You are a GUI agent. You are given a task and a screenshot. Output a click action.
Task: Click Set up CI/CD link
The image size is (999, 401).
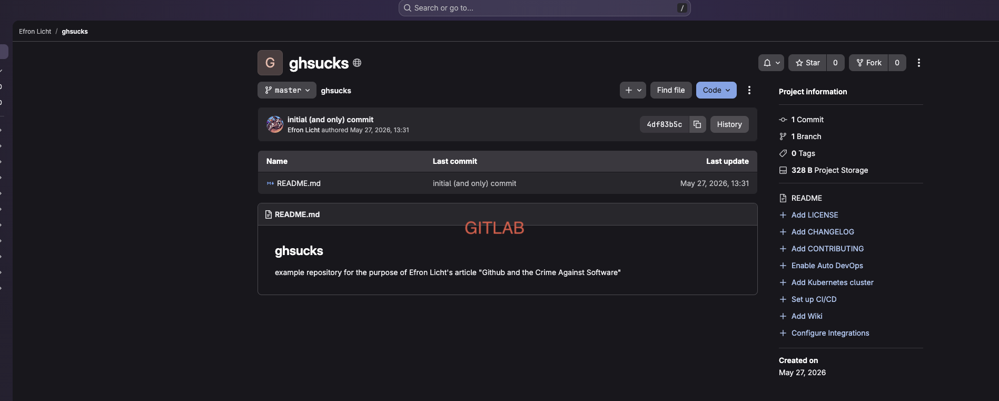(814, 299)
